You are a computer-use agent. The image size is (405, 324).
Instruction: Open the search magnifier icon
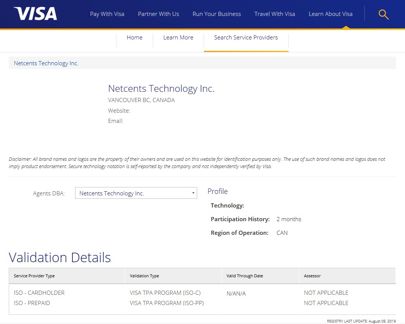(x=383, y=14)
